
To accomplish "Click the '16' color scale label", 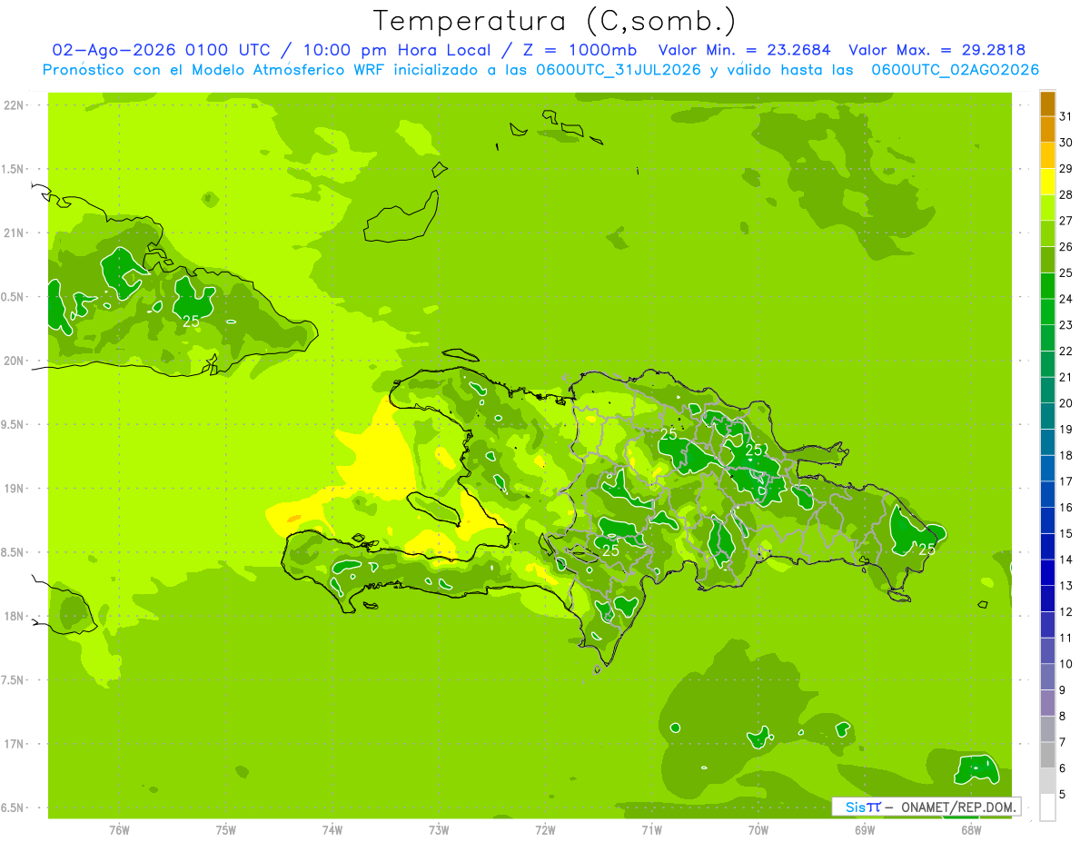I will point(1066,508).
